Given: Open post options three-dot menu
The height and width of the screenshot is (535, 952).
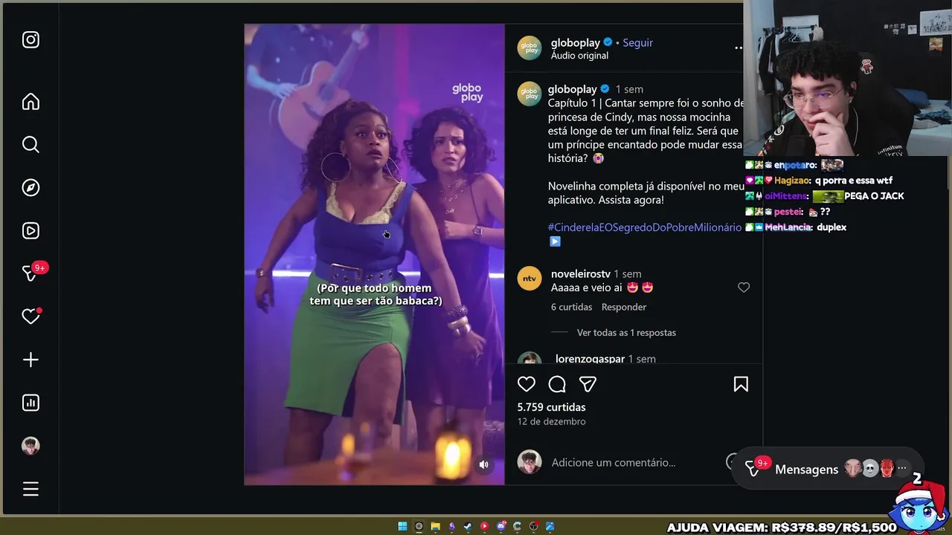Looking at the screenshot, I should tap(738, 48).
